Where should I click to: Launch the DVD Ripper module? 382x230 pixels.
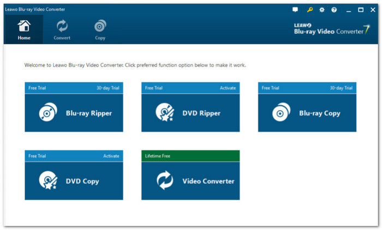coord(190,113)
